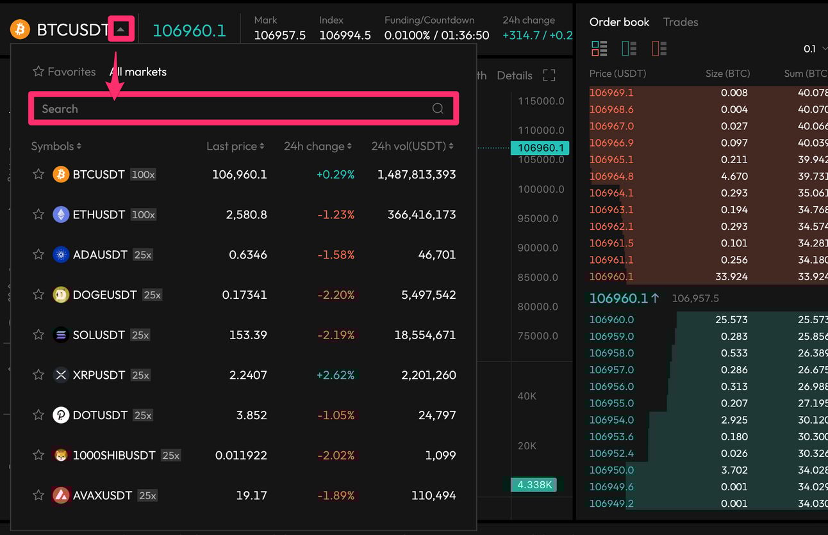
Task: Click the ask price 106964.8 in the order book
Action: point(611,176)
